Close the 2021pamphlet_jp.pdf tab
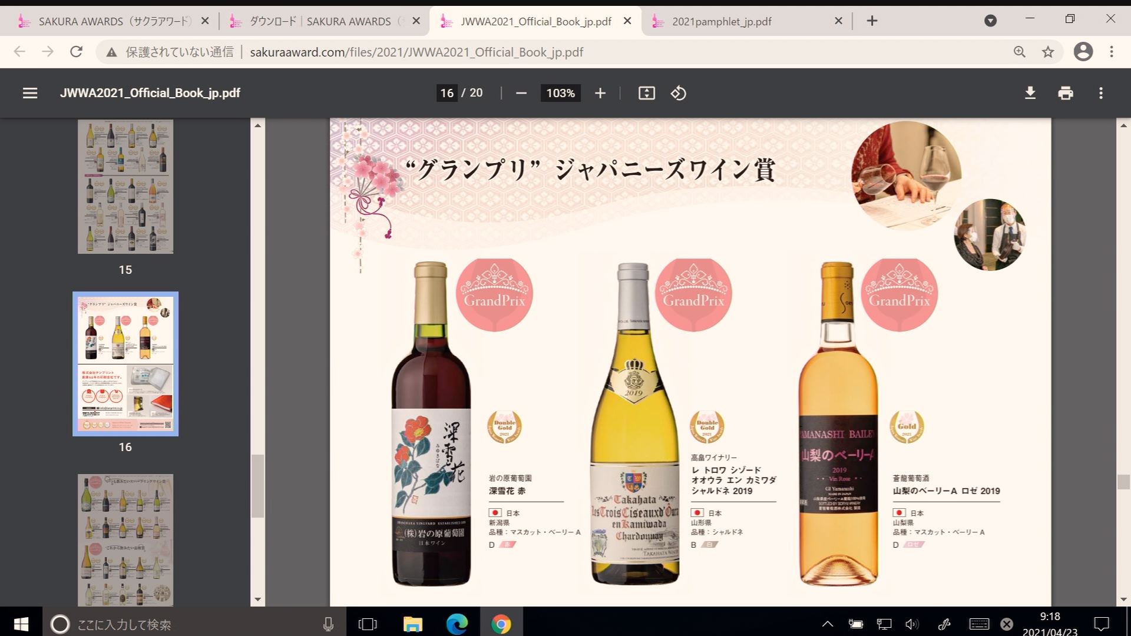Screen dimensions: 1131x636 pos(839,21)
